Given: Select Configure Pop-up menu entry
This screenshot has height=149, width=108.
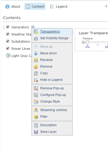Looking at the screenshot, I should [x=52, y=95].
